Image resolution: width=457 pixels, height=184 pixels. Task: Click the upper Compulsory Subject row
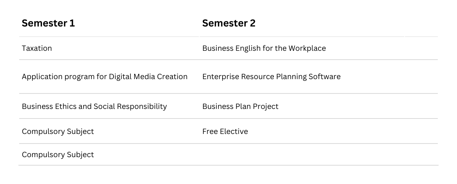click(x=58, y=131)
